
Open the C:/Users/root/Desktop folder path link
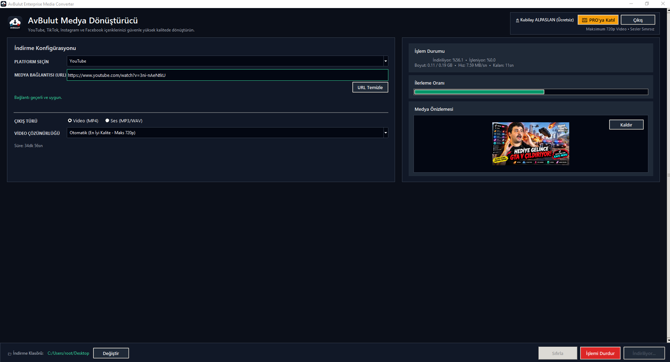[x=68, y=353]
